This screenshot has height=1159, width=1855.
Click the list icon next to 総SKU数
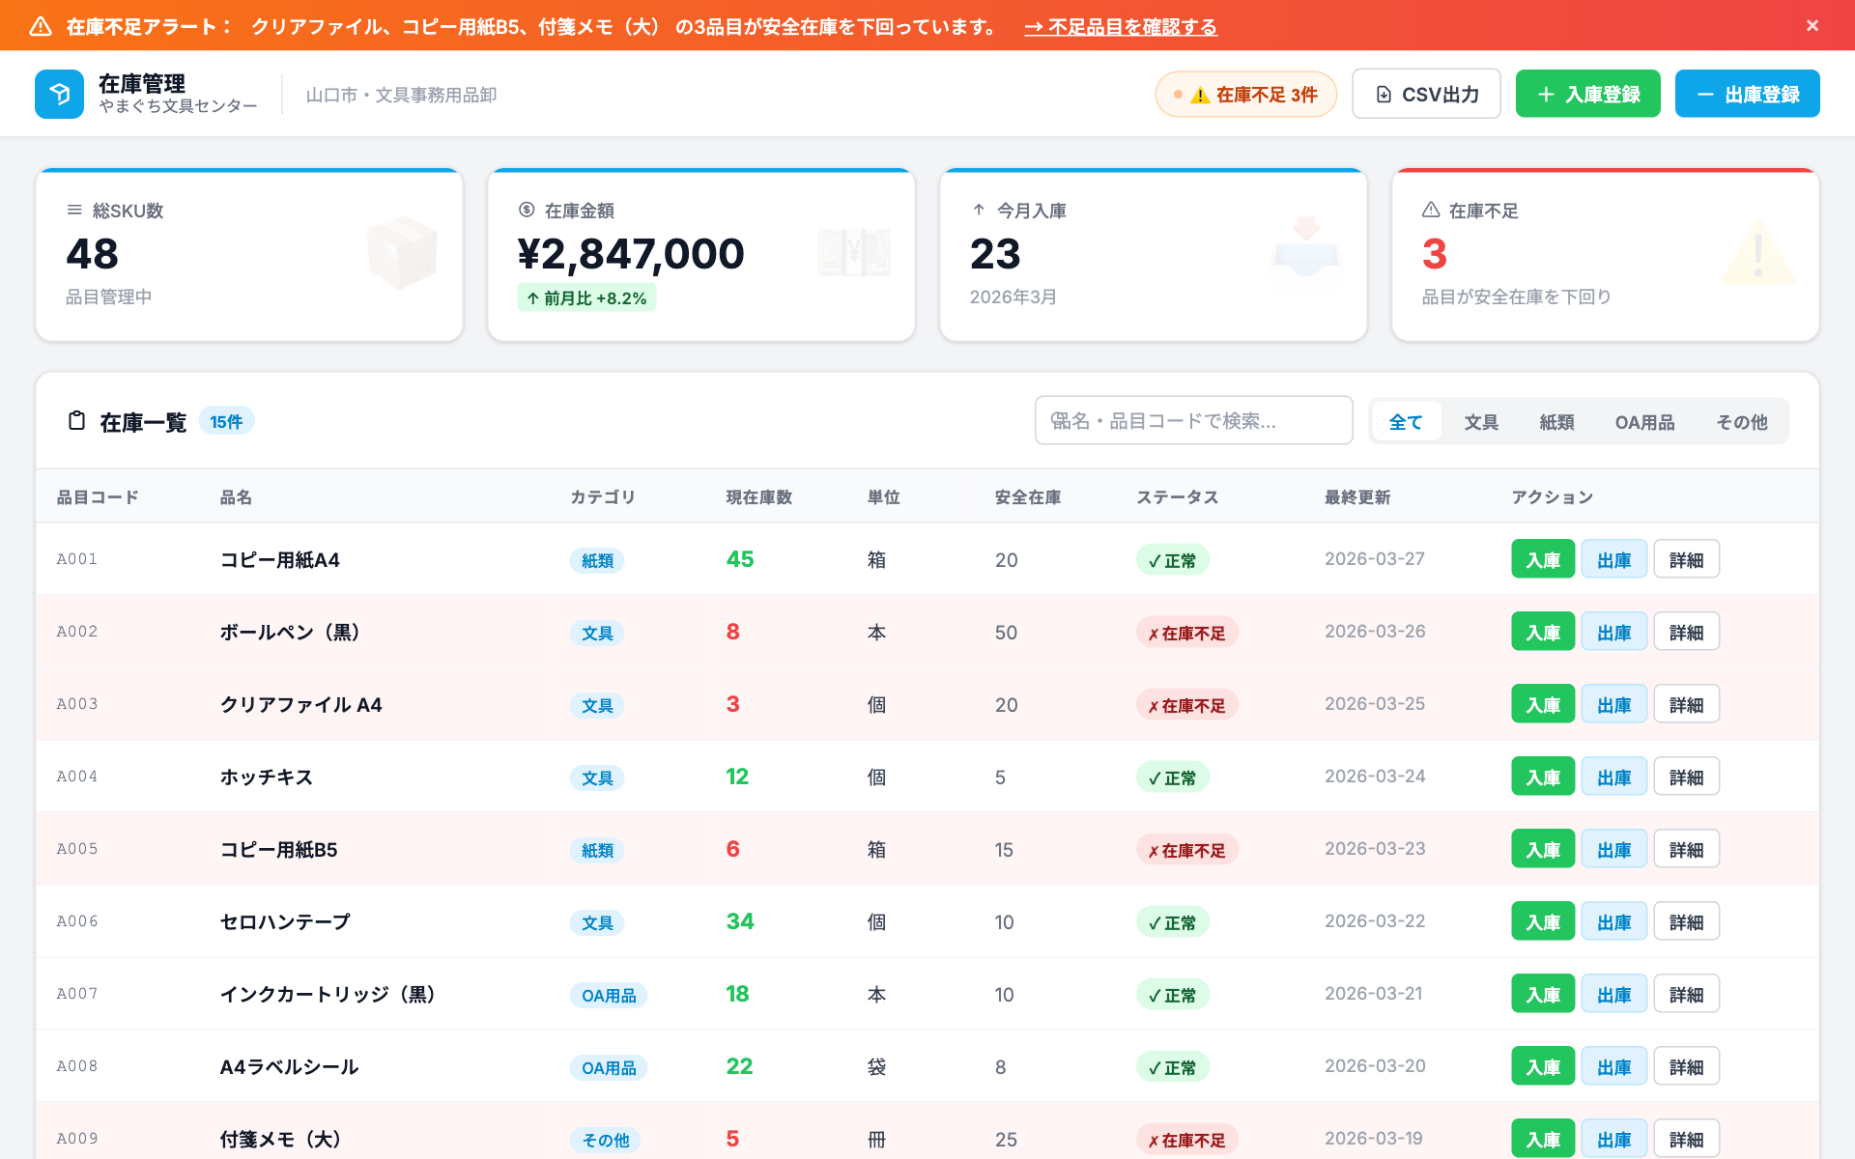[74, 210]
